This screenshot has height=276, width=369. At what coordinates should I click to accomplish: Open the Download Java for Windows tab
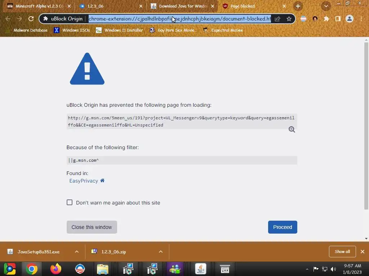(x=183, y=6)
